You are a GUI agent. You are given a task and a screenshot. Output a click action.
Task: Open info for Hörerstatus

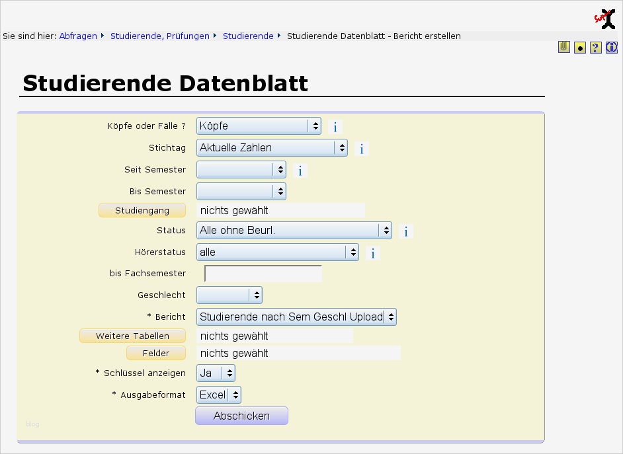tap(372, 253)
